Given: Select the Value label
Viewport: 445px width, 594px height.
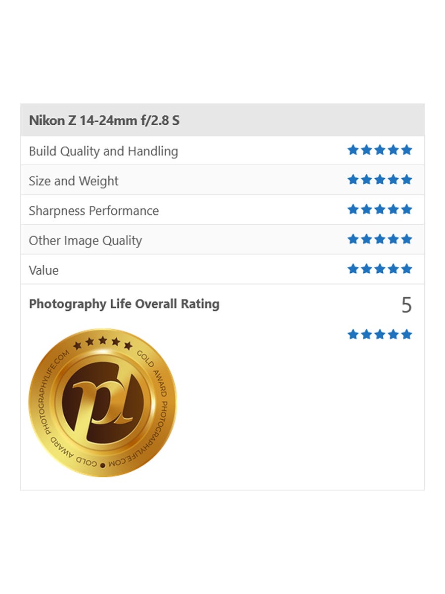Looking at the screenshot, I should coord(44,270).
